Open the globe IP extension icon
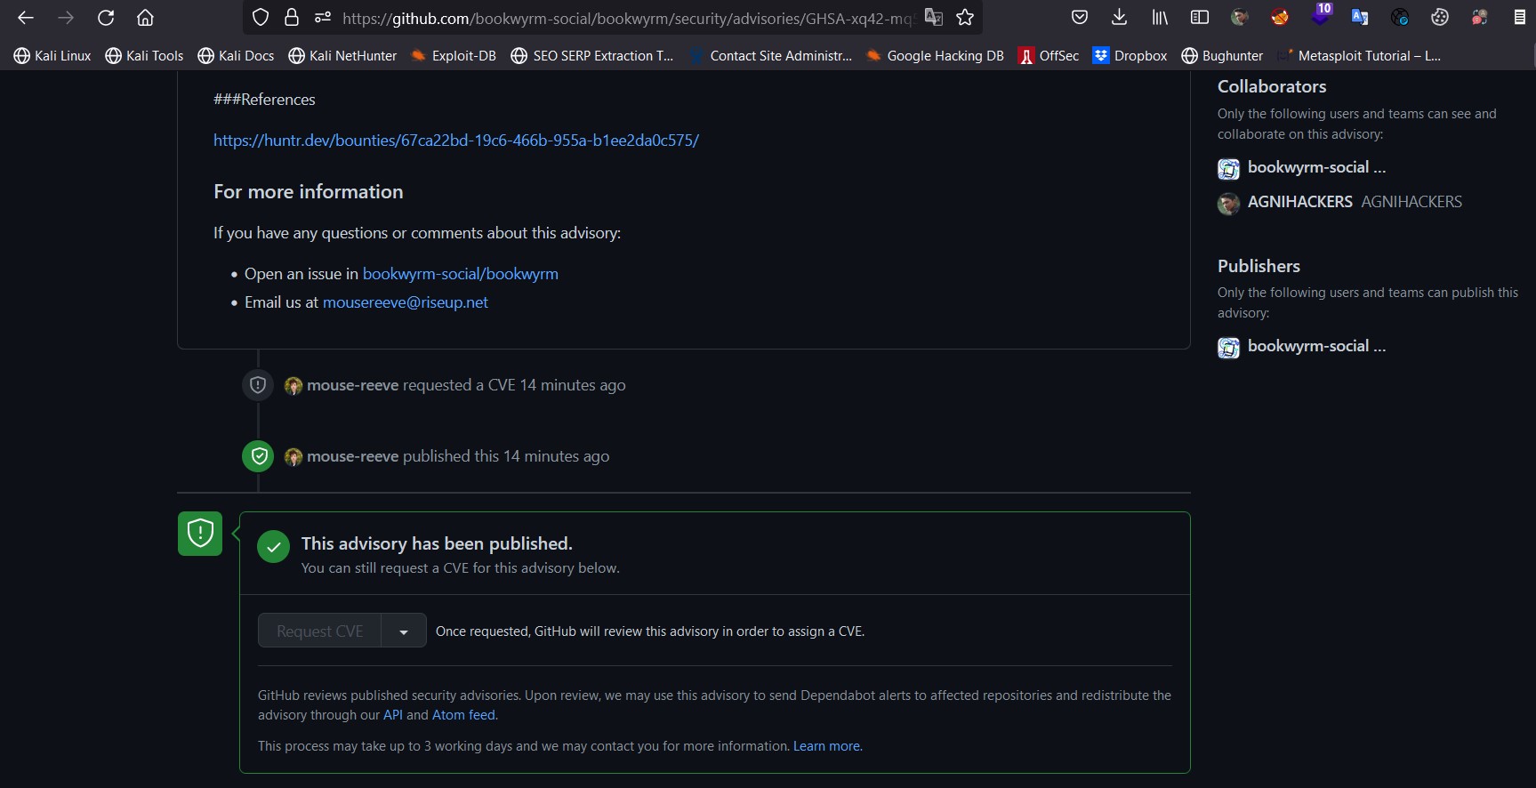 tap(1400, 17)
